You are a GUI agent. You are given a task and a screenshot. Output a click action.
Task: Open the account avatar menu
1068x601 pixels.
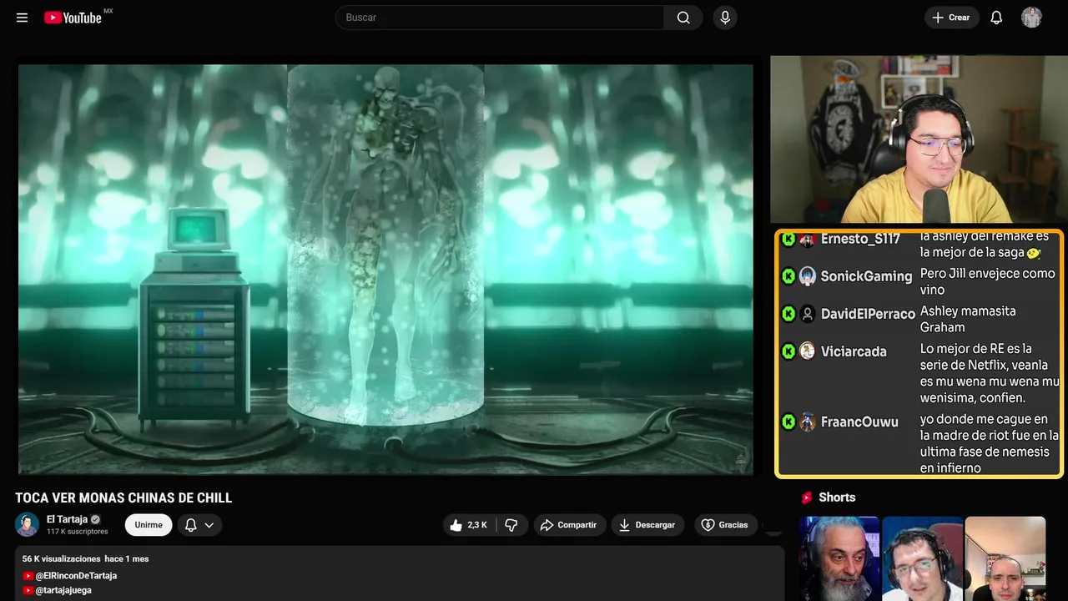1031,18
